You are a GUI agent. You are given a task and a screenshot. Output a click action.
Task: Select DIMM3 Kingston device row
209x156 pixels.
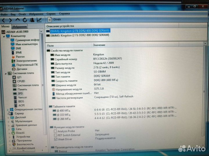[78, 35]
